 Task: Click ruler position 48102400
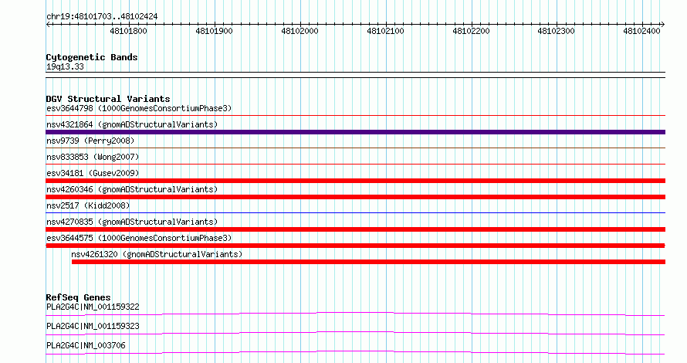(x=641, y=31)
